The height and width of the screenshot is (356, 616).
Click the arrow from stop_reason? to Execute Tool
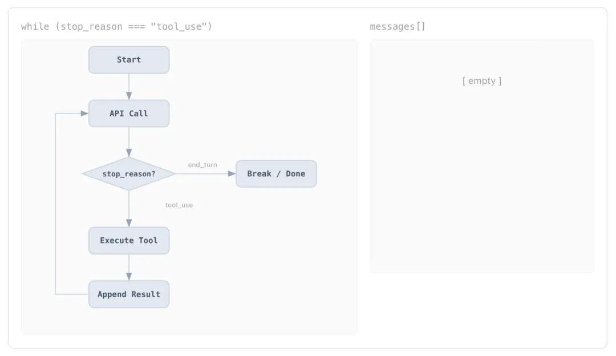tap(129, 208)
